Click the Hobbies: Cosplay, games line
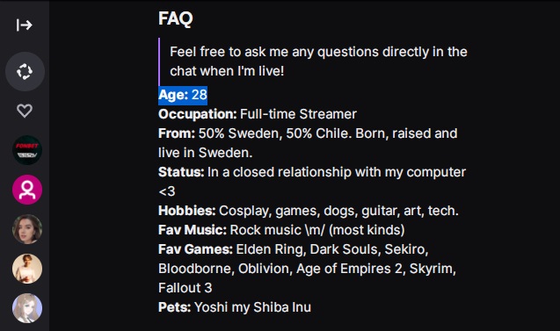The image size is (560, 331). click(309, 211)
